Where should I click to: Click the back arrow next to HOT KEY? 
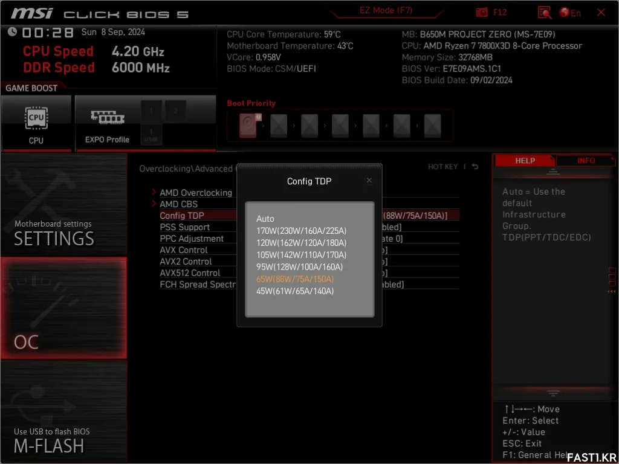(475, 167)
